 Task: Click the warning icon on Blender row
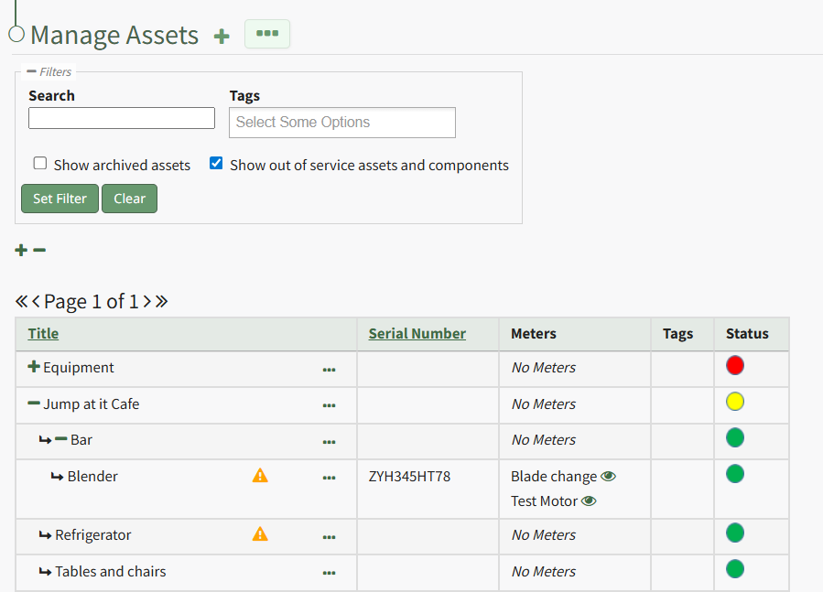pos(260,476)
